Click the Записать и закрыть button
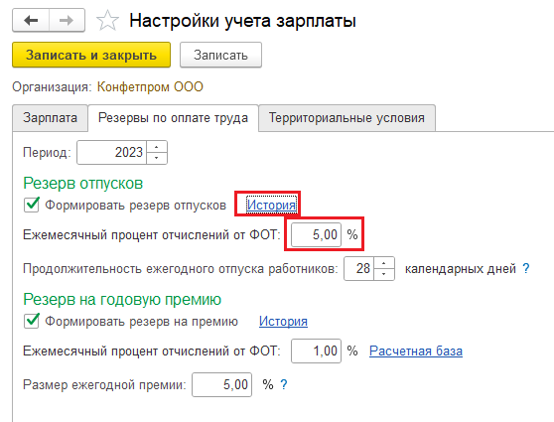554x422 pixels. 91,55
